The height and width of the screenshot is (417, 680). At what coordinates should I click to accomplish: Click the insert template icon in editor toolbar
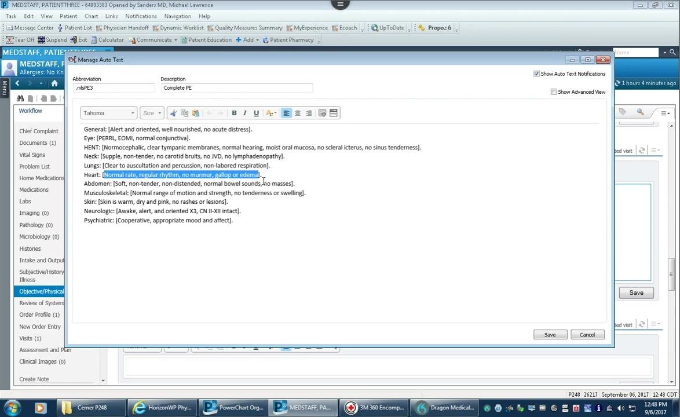click(x=322, y=113)
